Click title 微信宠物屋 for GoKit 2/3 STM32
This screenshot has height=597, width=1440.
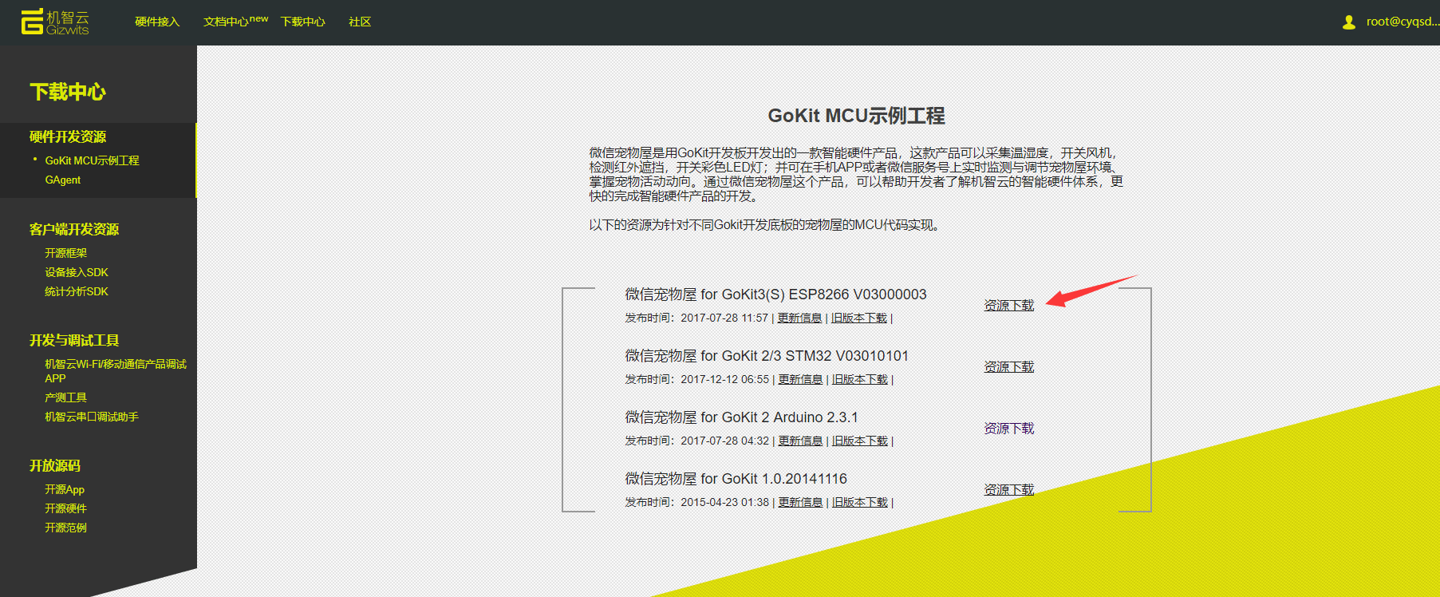pos(767,356)
